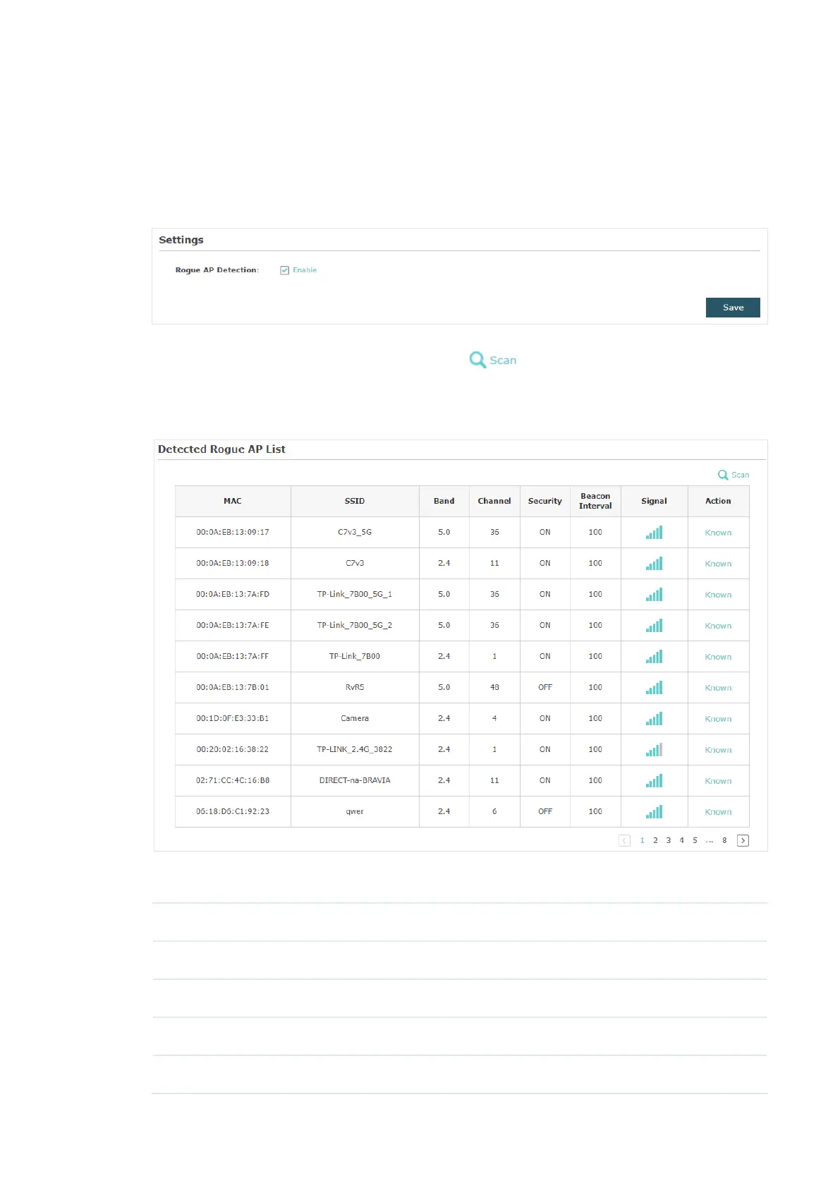
Task: Click signal strength icon for C7v3
Action: 654,564
